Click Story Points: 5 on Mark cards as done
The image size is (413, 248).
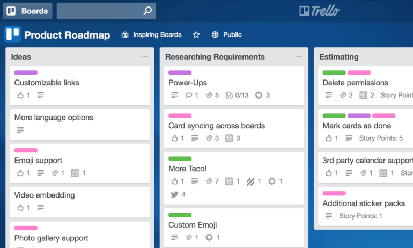pos(381,138)
